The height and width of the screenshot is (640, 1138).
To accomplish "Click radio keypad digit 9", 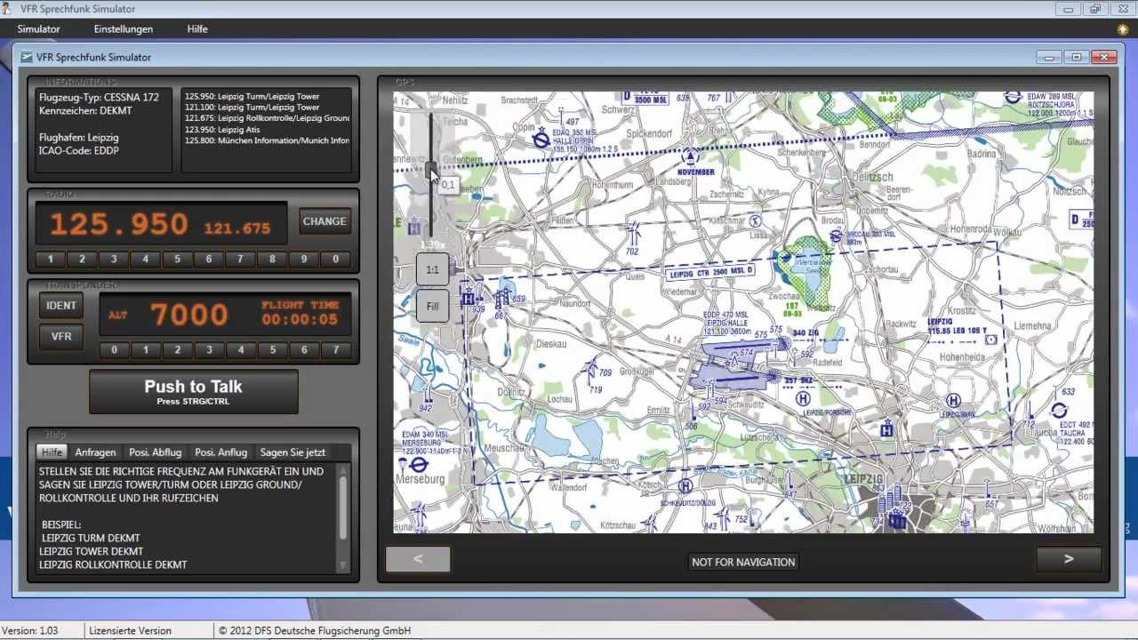I will point(304,260).
